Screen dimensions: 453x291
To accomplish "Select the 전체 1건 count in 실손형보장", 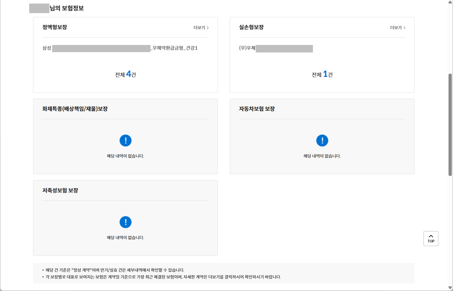I will tap(322, 74).
